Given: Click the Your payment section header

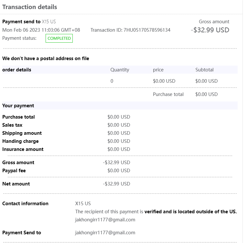Looking at the screenshot, I should tap(18, 106).
